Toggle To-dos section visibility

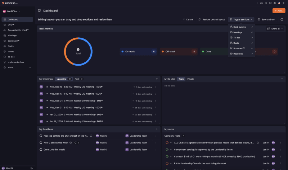pyautogui.click(x=241, y=38)
